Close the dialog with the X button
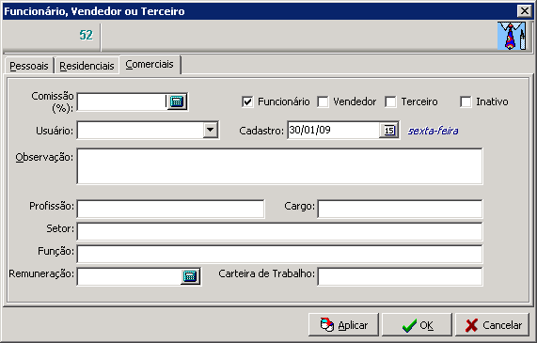The height and width of the screenshot is (343, 537). point(525,11)
